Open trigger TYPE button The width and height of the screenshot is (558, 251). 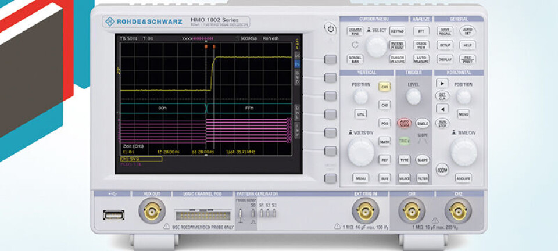(x=405, y=160)
